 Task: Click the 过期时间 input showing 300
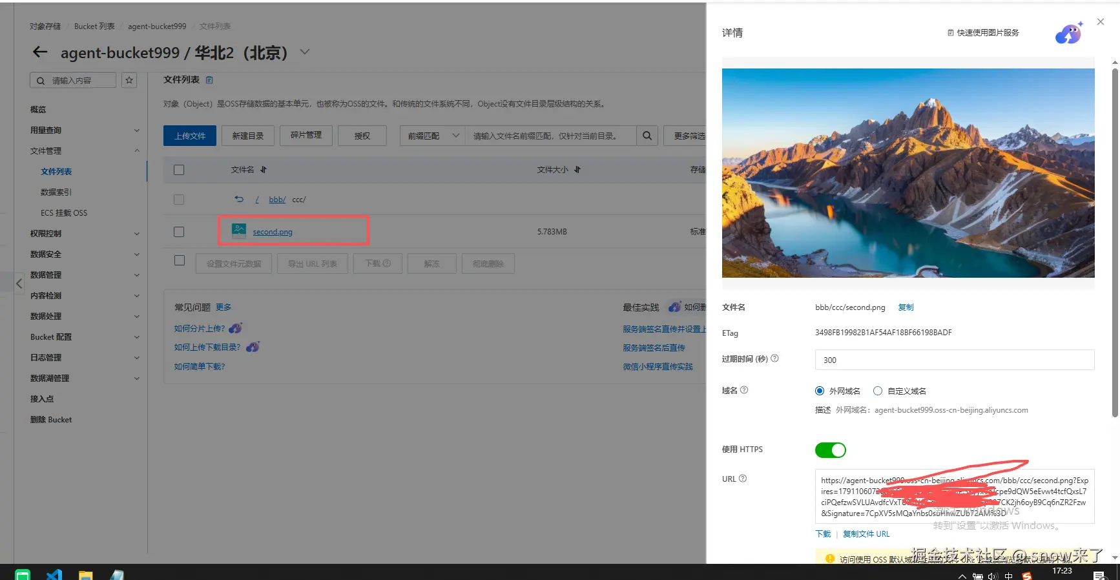tap(955, 360)
